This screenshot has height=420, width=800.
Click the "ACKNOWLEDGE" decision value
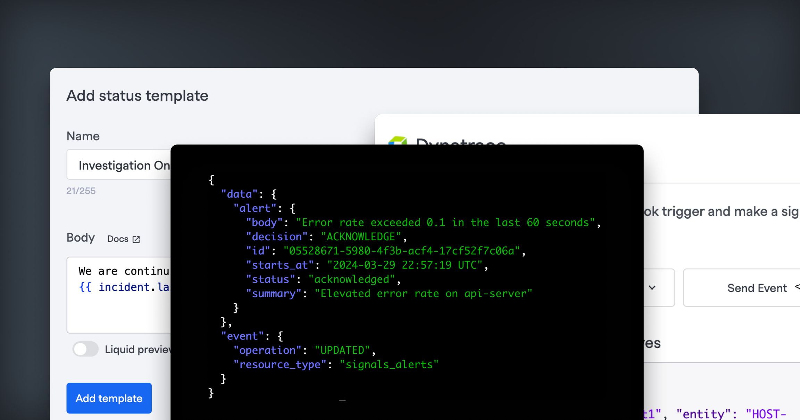pyautogui.click(x=361, y=237)
